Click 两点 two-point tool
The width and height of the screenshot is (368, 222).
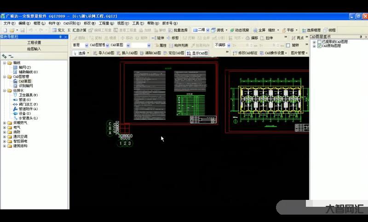click(x=298, y=38)
